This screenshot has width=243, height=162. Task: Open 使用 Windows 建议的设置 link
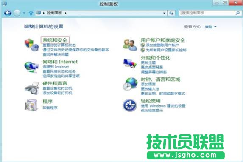[163, 106]
